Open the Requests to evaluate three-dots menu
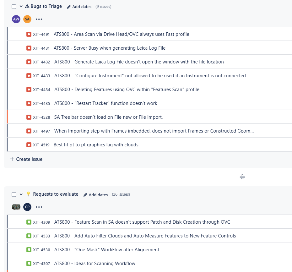This screenshot has width=292, height=272. [x=39, y=207]
